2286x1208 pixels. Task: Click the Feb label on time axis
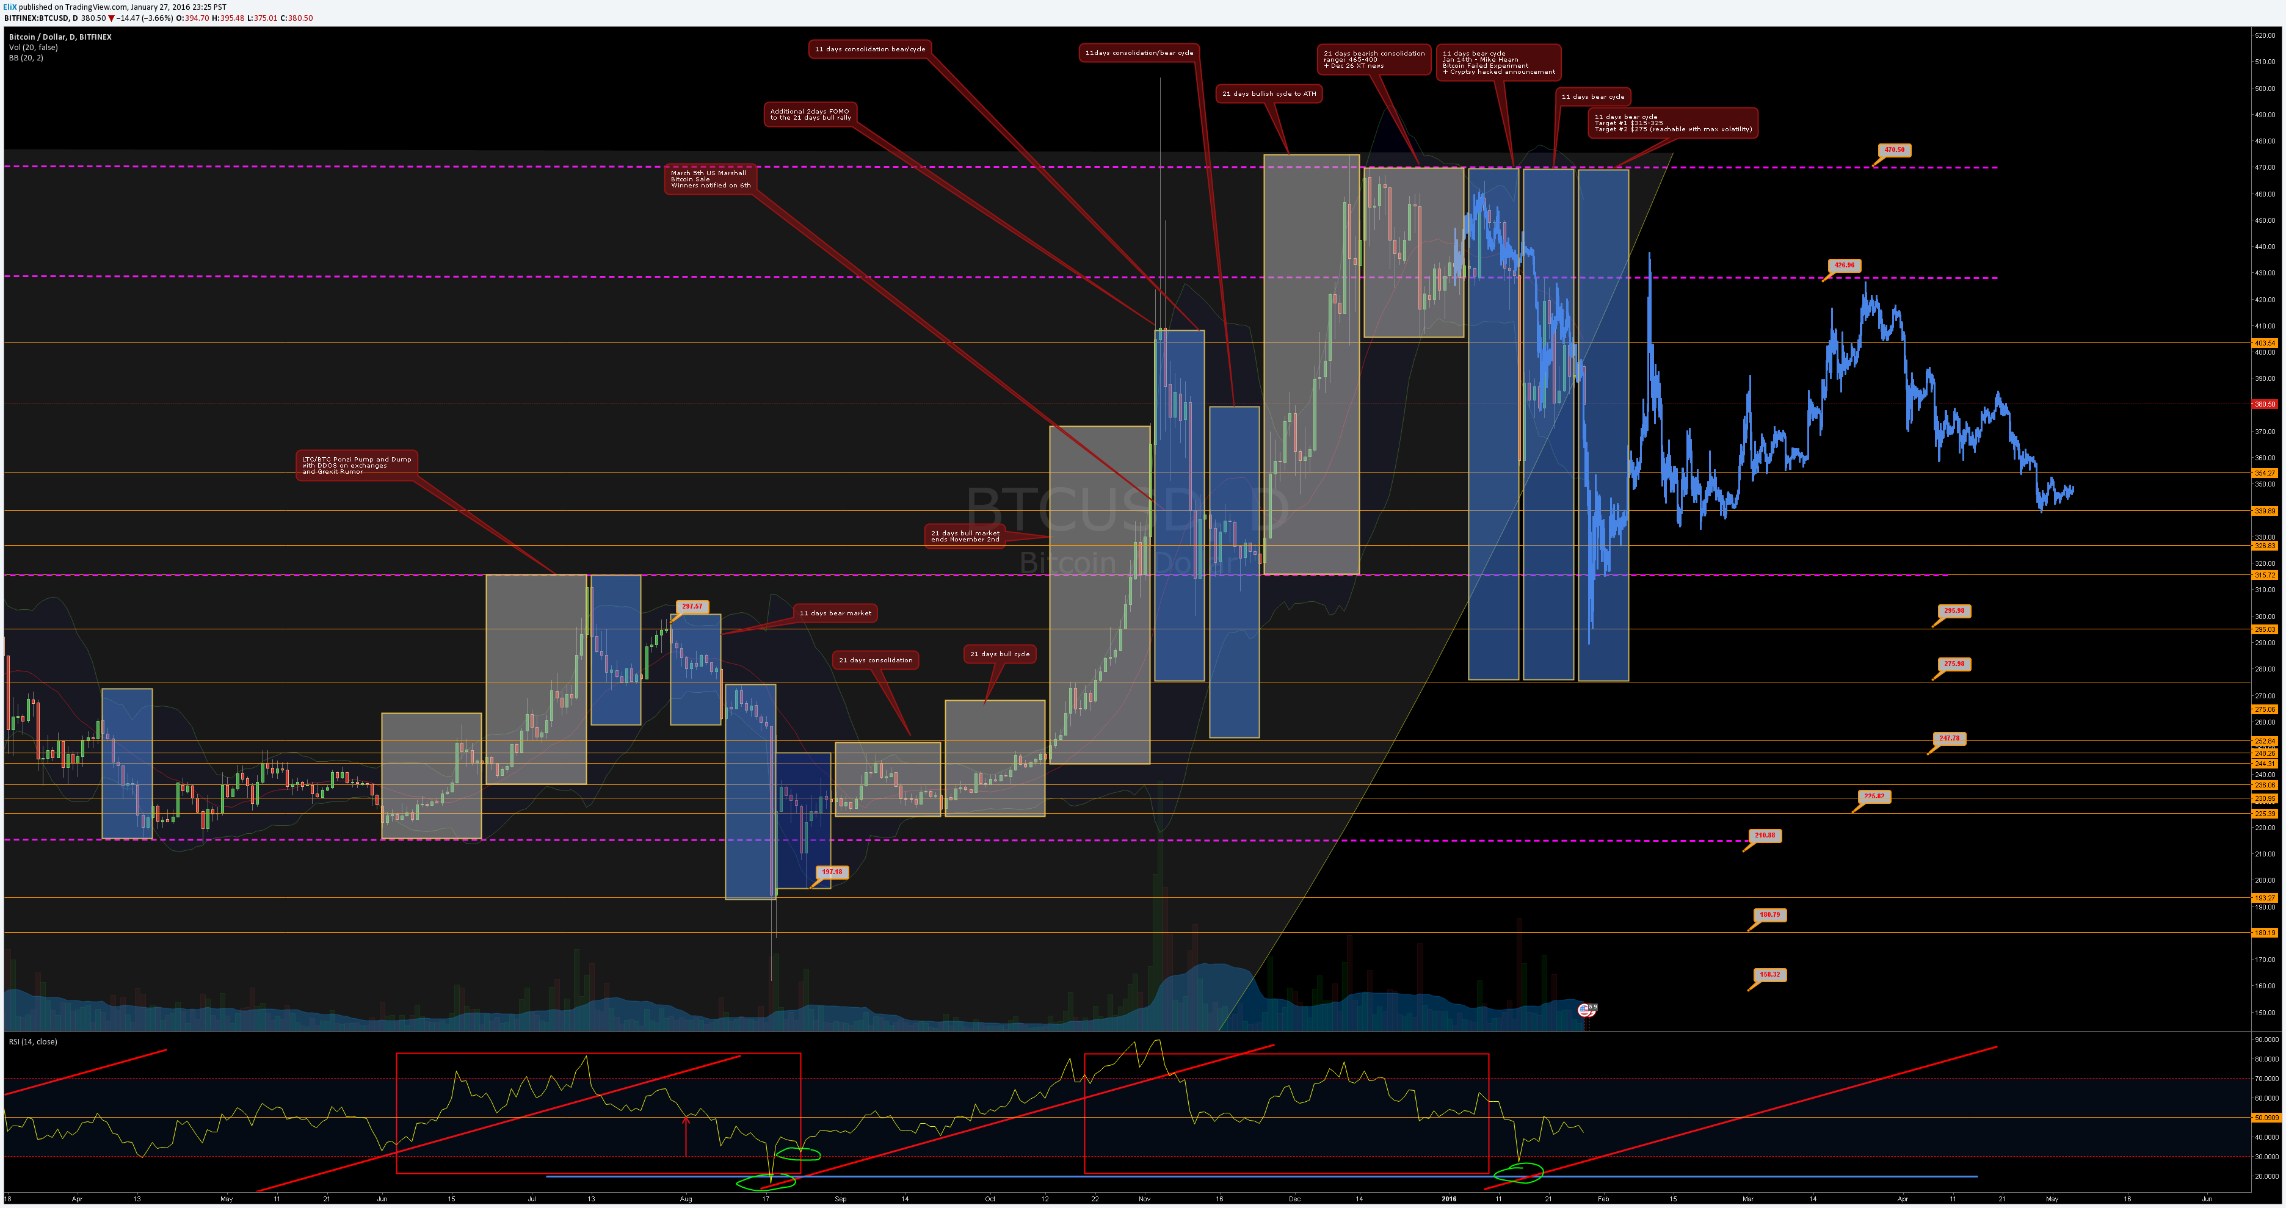tap(1603, 1199)
